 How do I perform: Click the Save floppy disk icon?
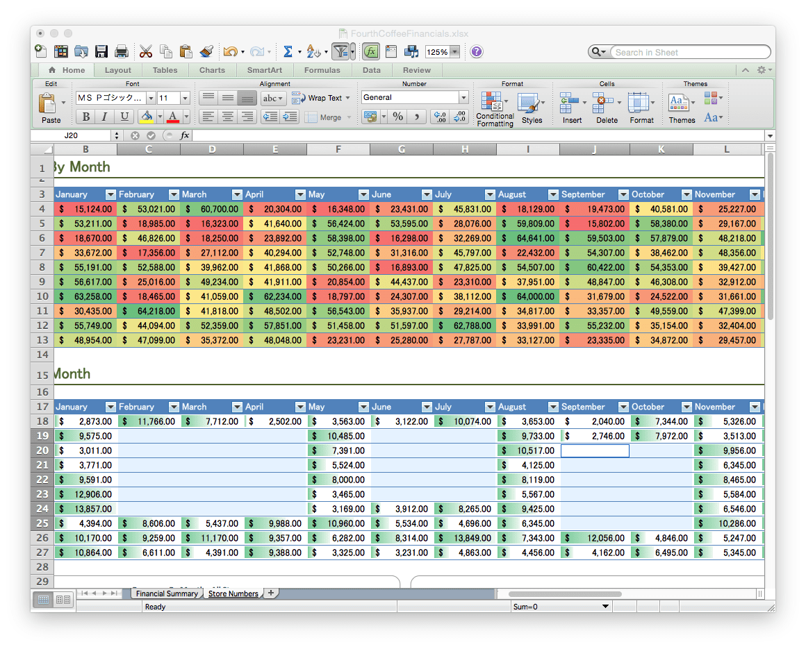101,51
